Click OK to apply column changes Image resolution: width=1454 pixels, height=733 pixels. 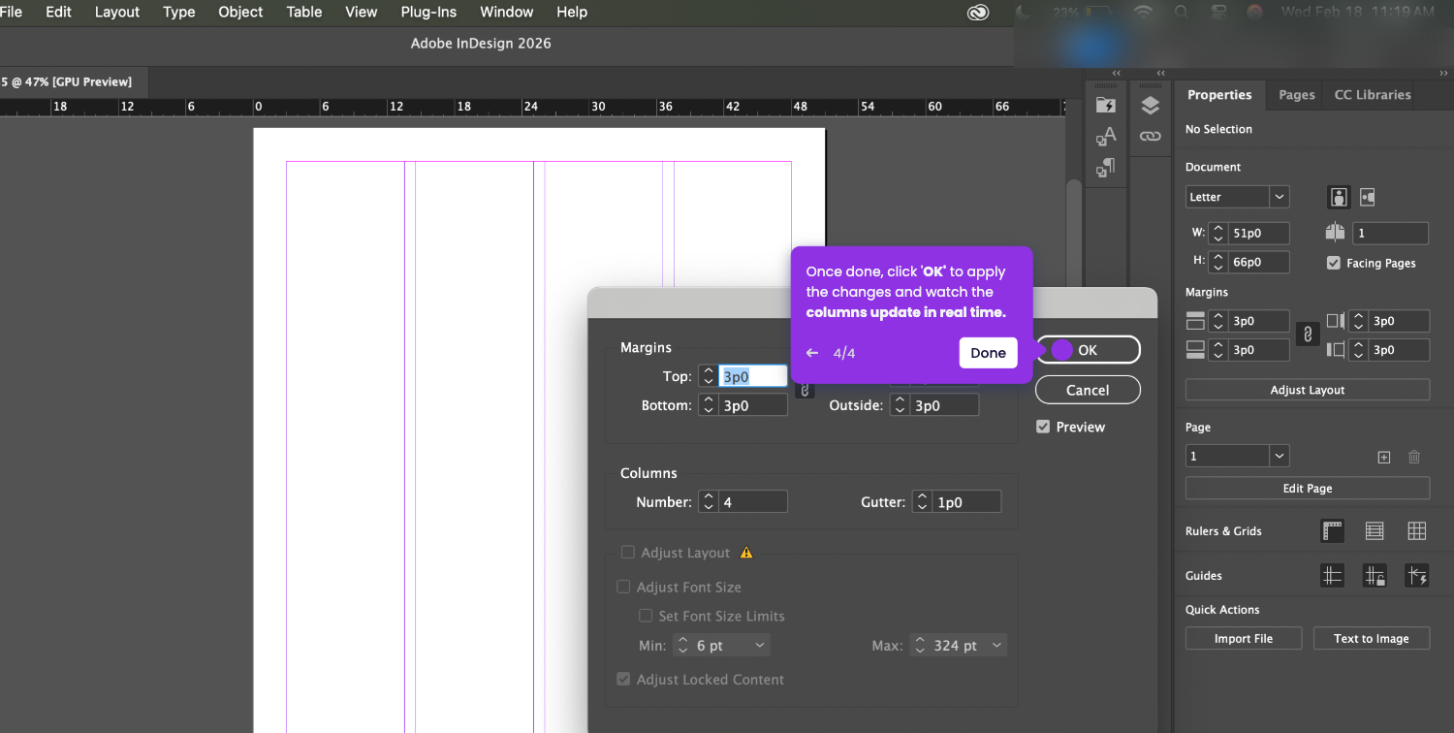(x=1088, y=350)
